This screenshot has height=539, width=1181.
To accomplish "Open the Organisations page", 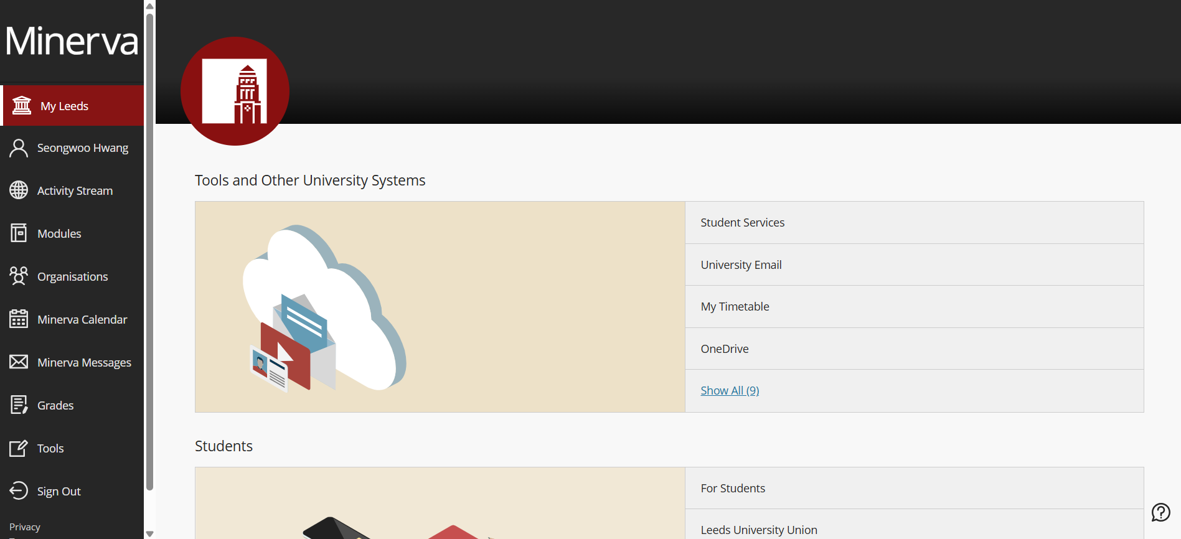I will [x=72, y=276].
